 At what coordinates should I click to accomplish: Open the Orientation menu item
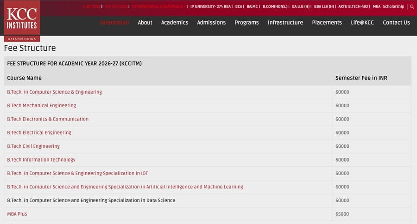pyautogui.click(x=114, y=23)
